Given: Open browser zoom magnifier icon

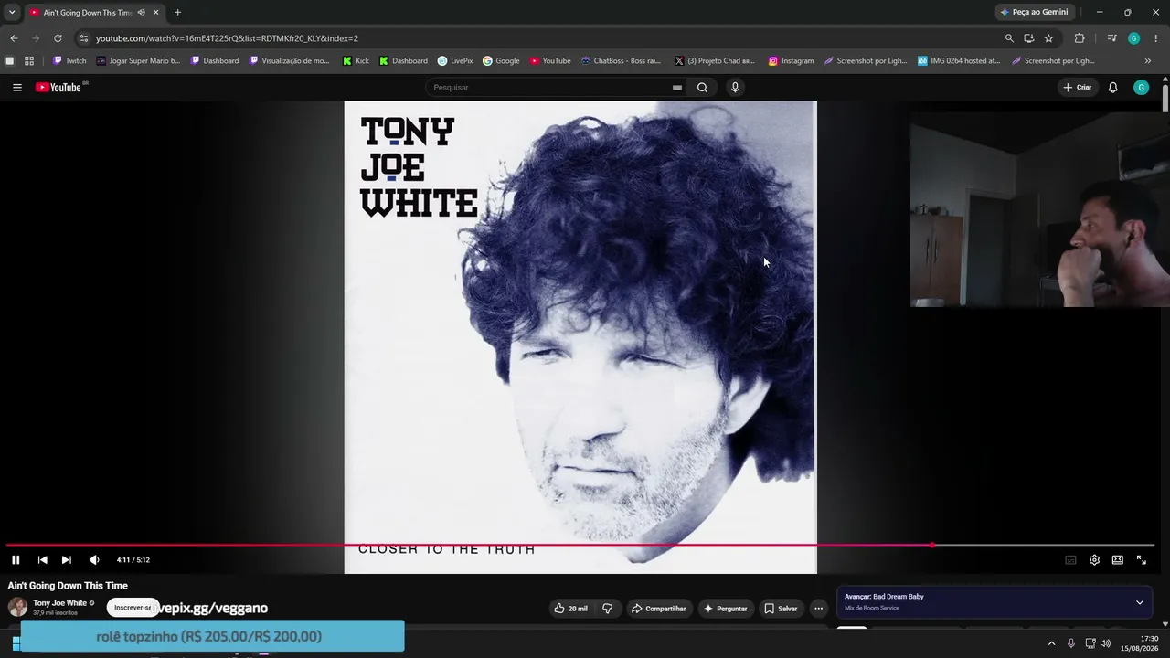Looking at the screenshot, I should click(1009, 38).
